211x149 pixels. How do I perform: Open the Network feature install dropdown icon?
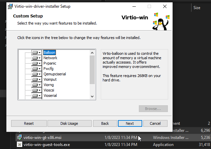pos(36,58)
